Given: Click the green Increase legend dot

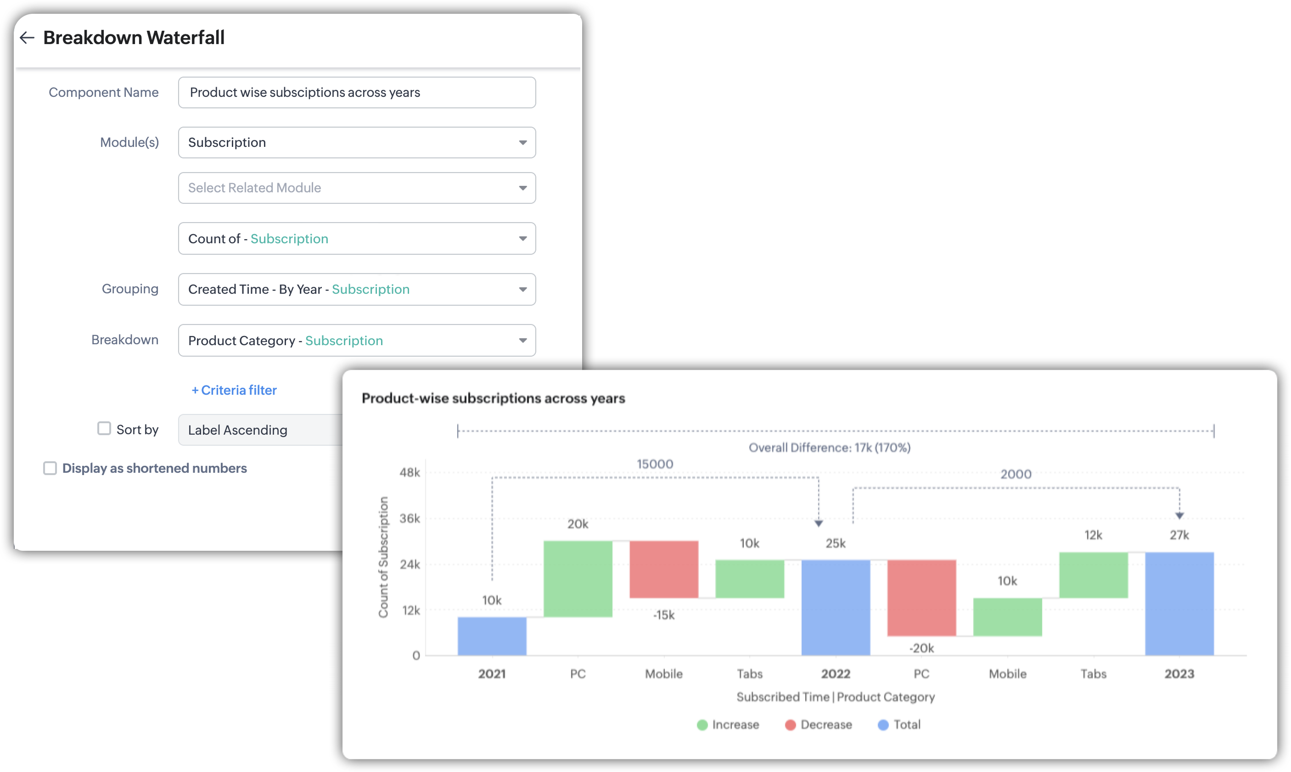Looking at the screenshot, I should [702, 725].
